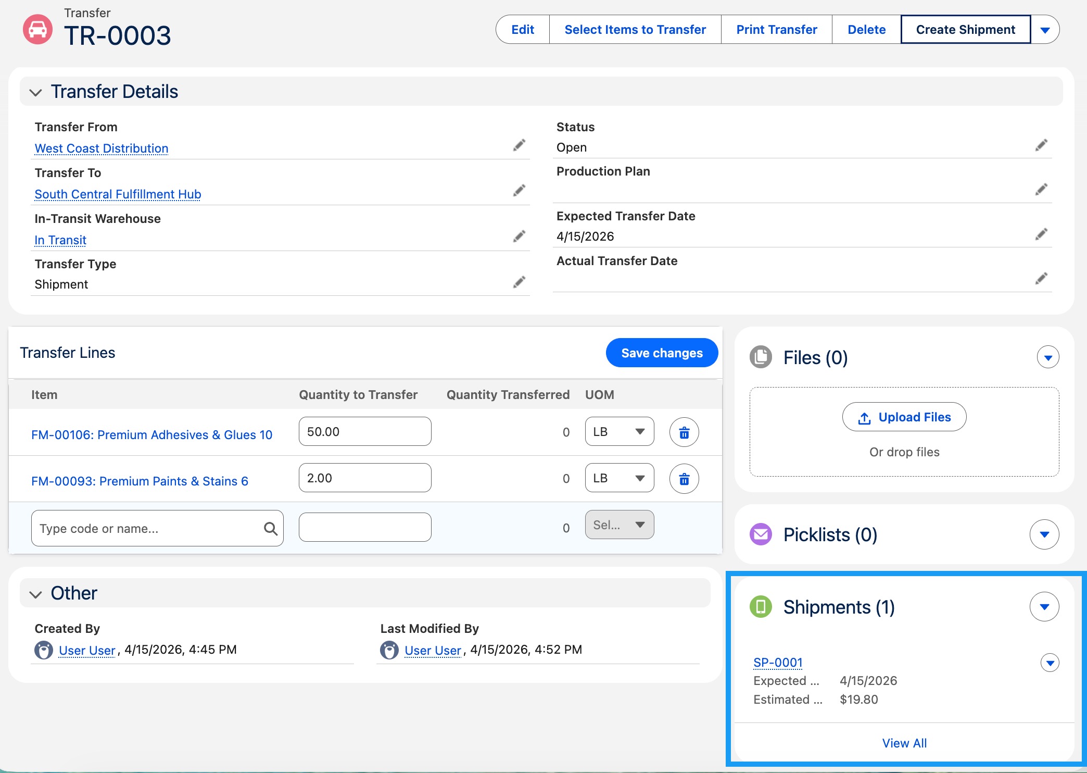Open West Coast Distribution link
1087x773 pixels.
102,148
